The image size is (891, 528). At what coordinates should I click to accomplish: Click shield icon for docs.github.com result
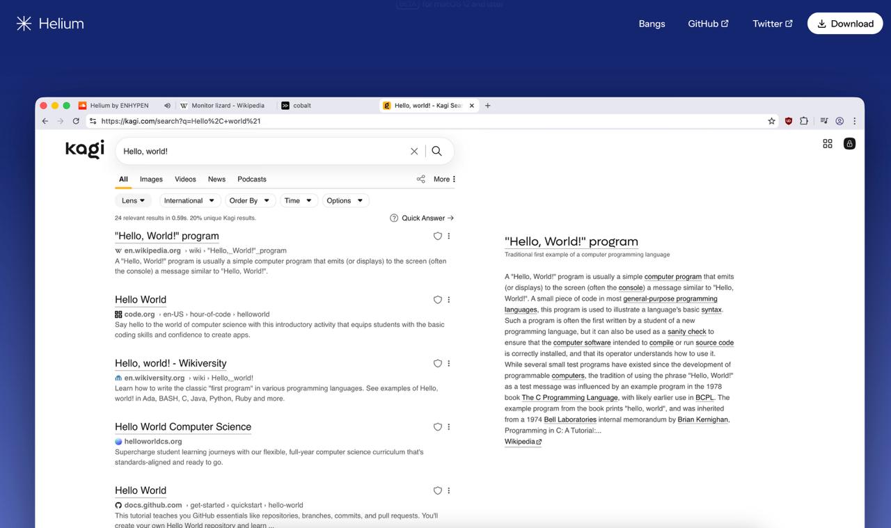pyautogui.click(x=438, y=490)
